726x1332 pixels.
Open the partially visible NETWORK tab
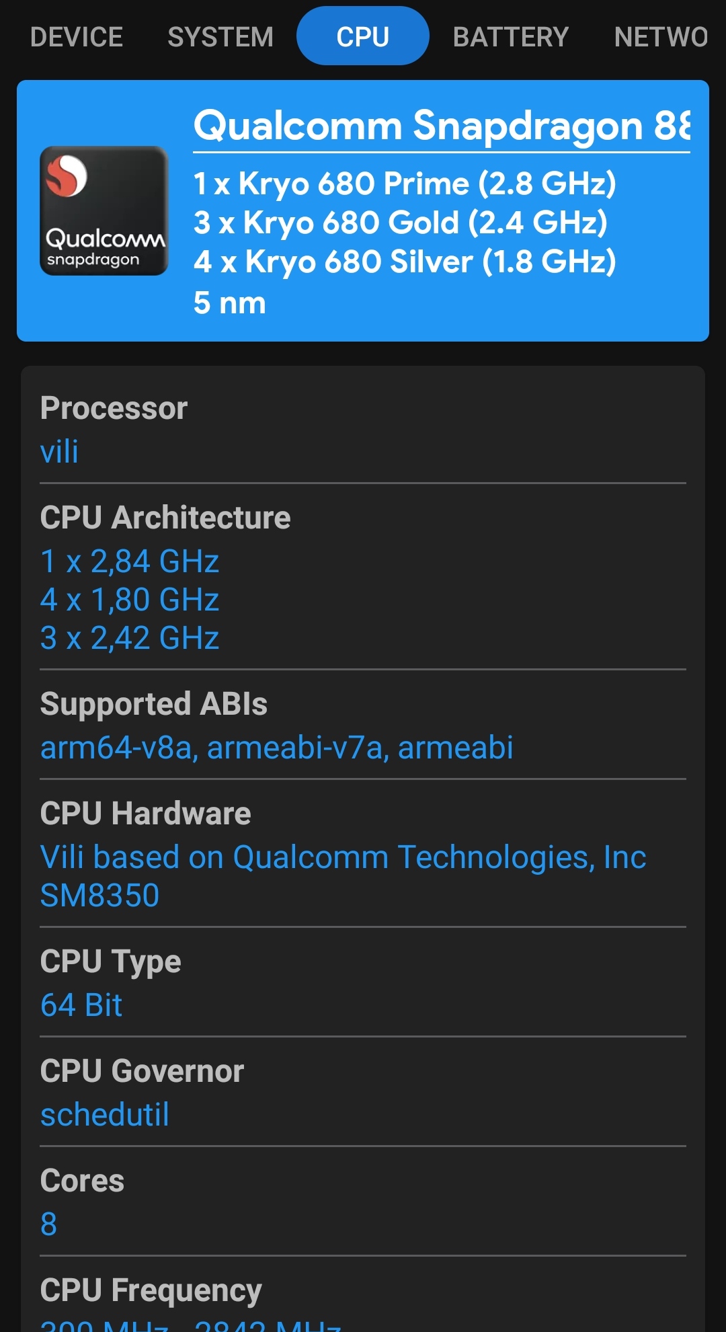tap(661, 37)
